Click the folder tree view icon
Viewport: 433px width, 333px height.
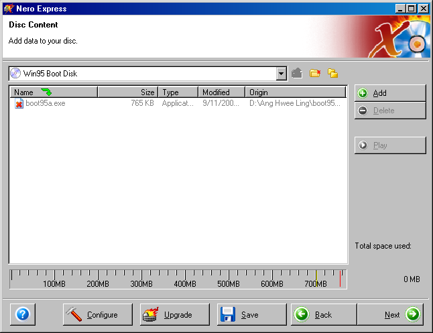tap(332, 73)
